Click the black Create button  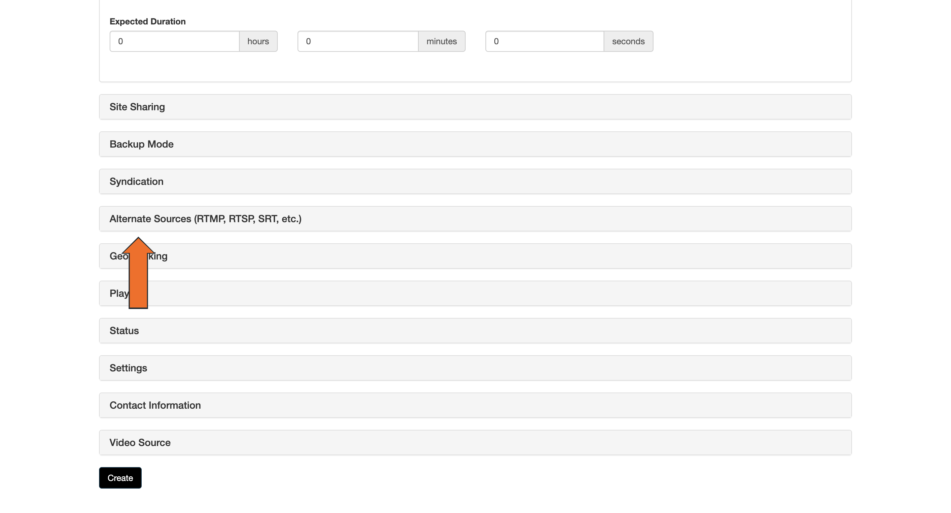tap(120, 478)
